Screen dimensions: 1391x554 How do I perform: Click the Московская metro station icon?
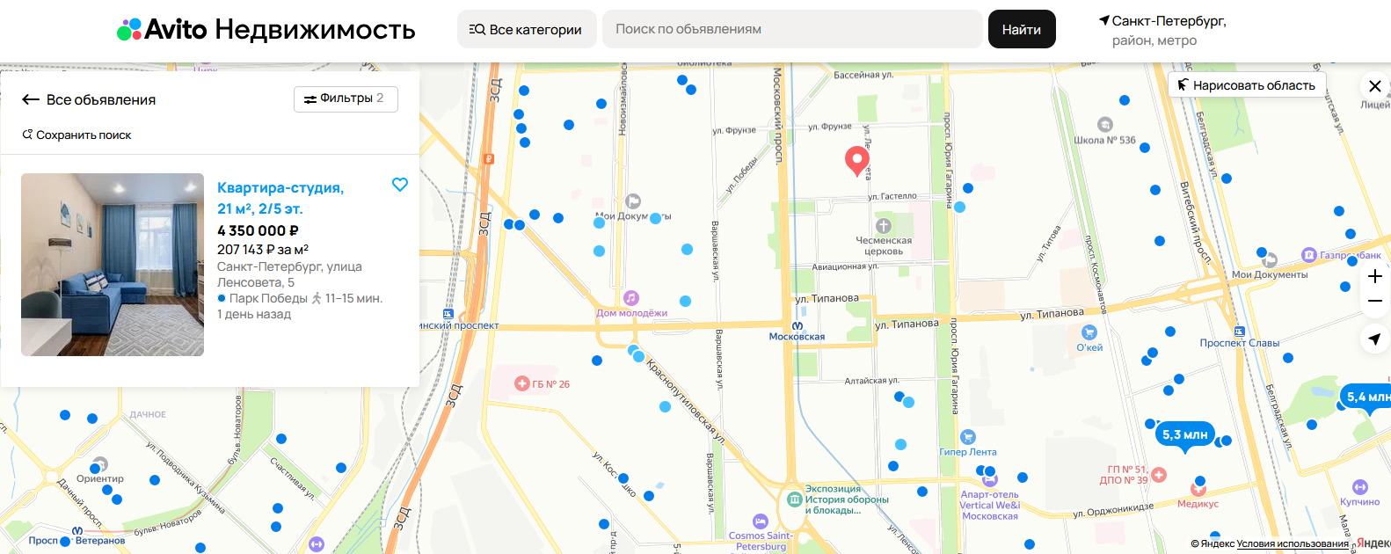click(x=797, y=326)
